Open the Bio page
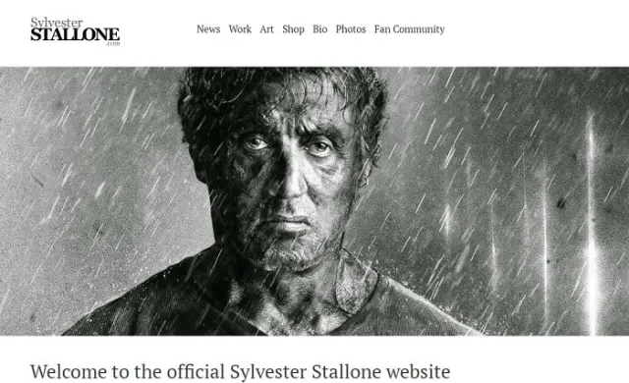The height and width of the screenshot is (383, 629). [x=319, y=29]
